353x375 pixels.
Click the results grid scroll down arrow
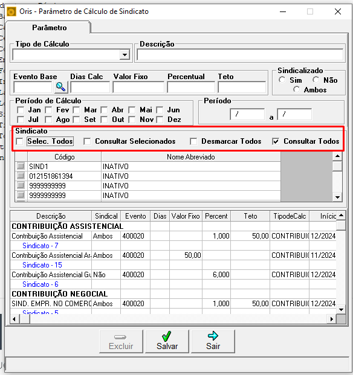click(342, 309)
